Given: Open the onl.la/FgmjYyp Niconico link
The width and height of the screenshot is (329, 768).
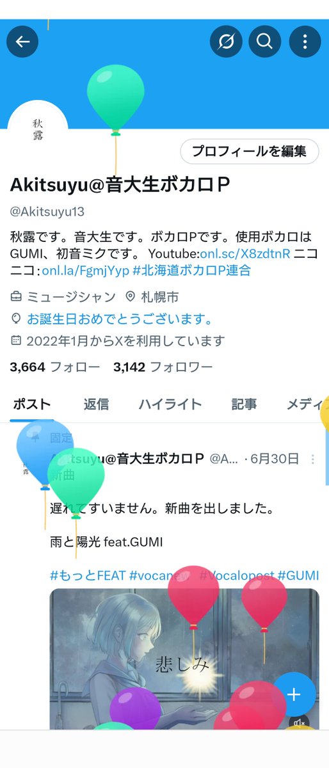Looking at the screenshot, I should pos(86,271).
